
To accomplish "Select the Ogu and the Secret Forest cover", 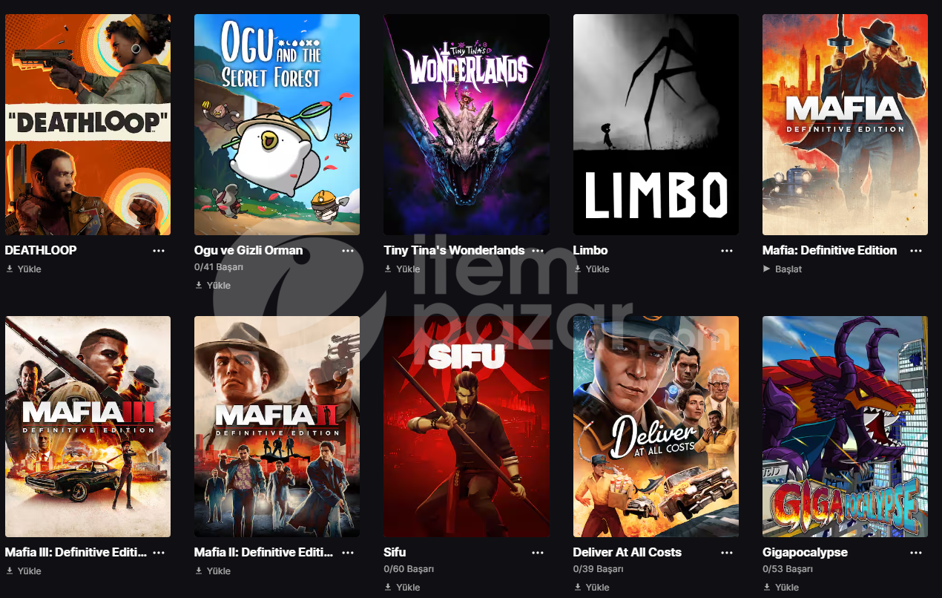I will 277,125.
